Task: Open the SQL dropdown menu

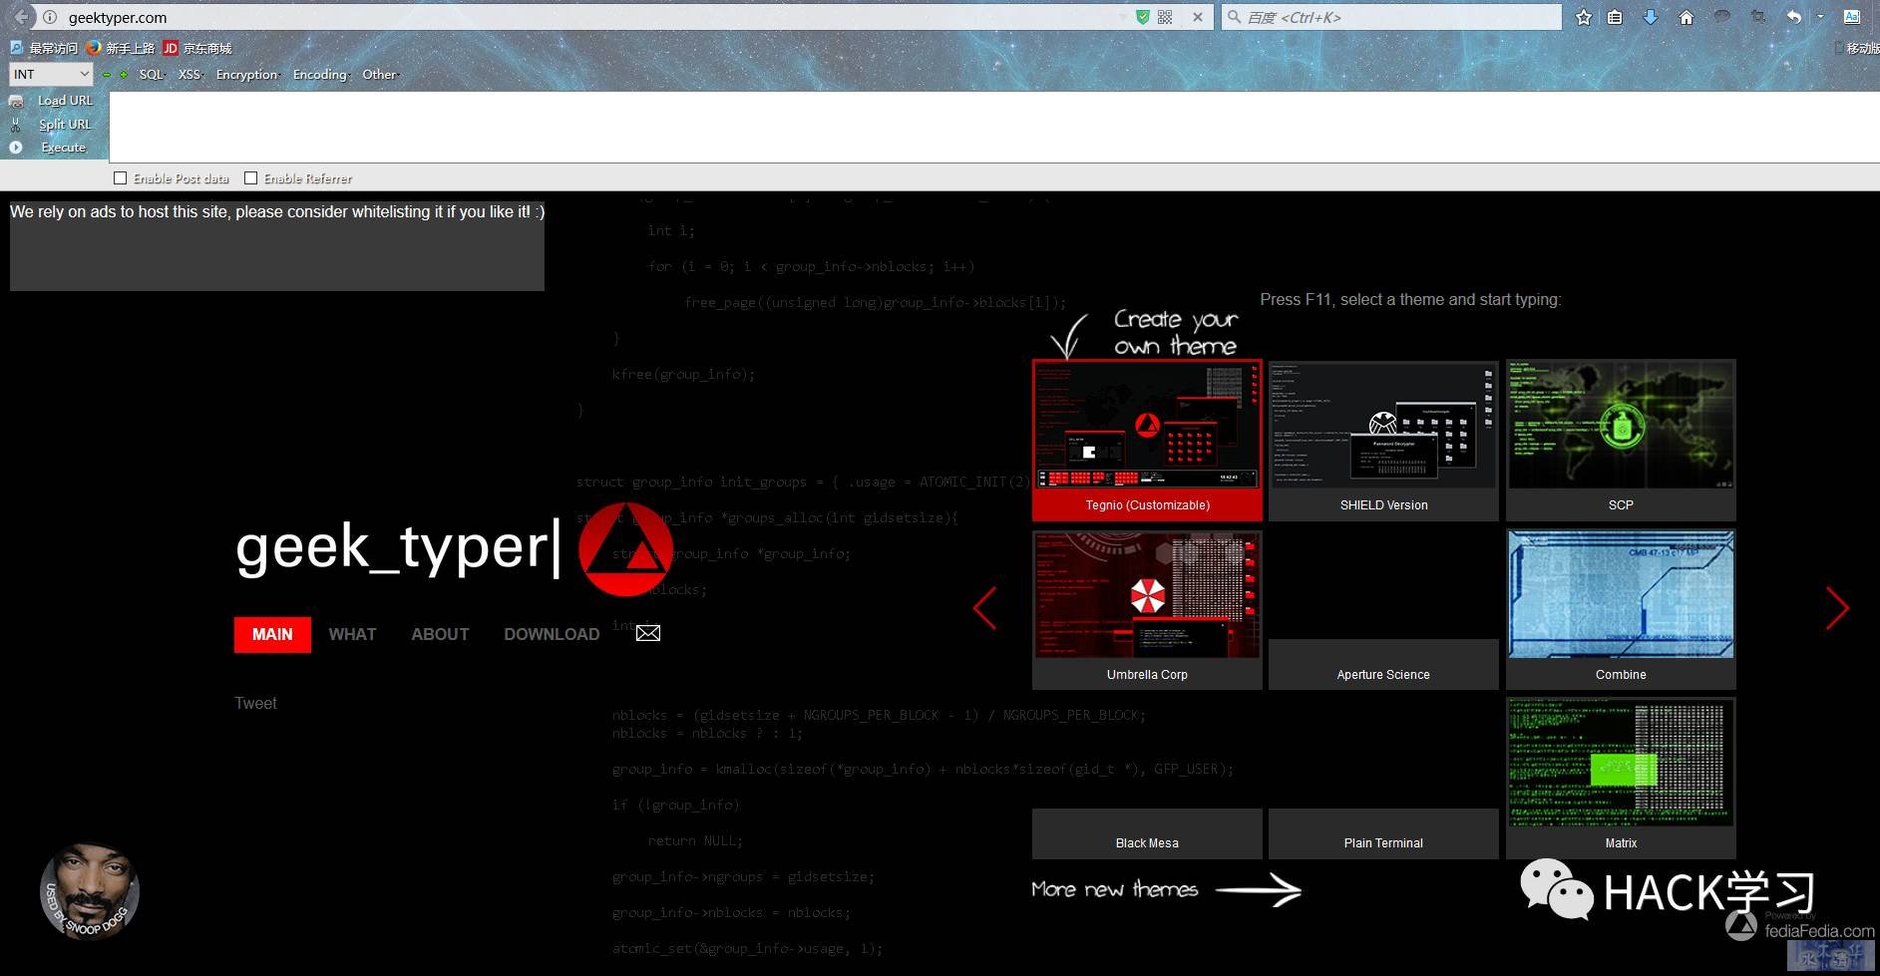Action: tap(153, 75)
